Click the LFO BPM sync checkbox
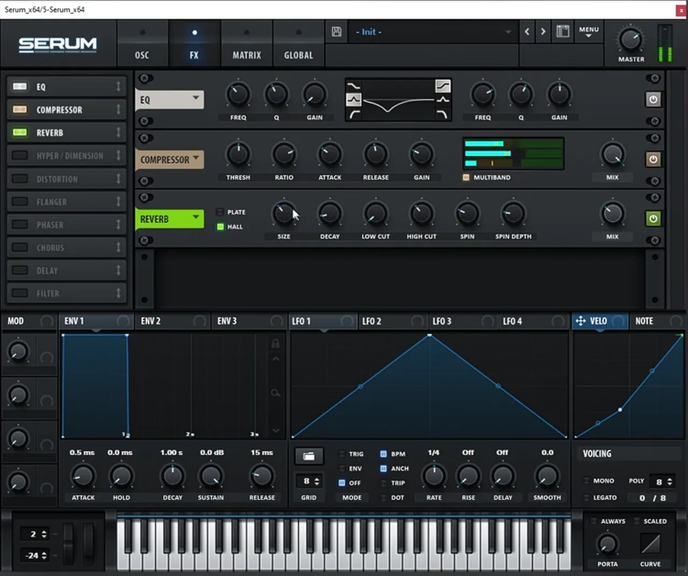 pyautogui.click(x=383, y=454)
